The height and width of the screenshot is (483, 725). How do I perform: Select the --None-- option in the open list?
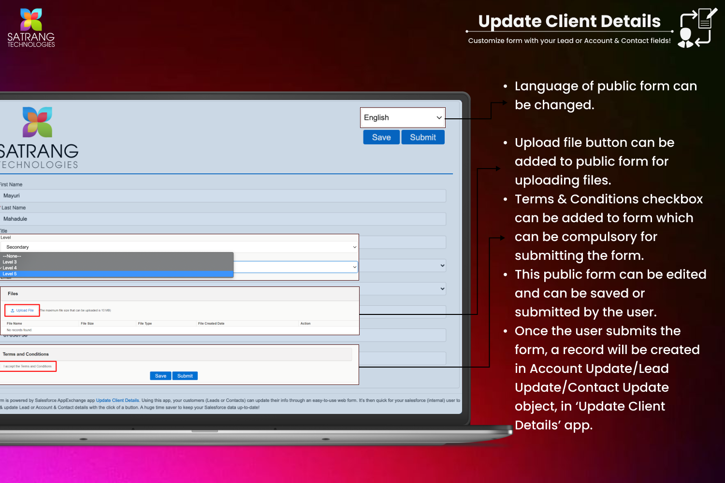pos(116,256)
